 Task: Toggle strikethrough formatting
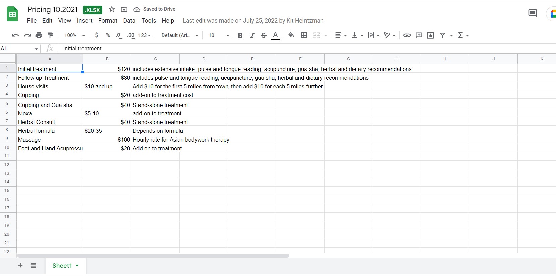264,35
